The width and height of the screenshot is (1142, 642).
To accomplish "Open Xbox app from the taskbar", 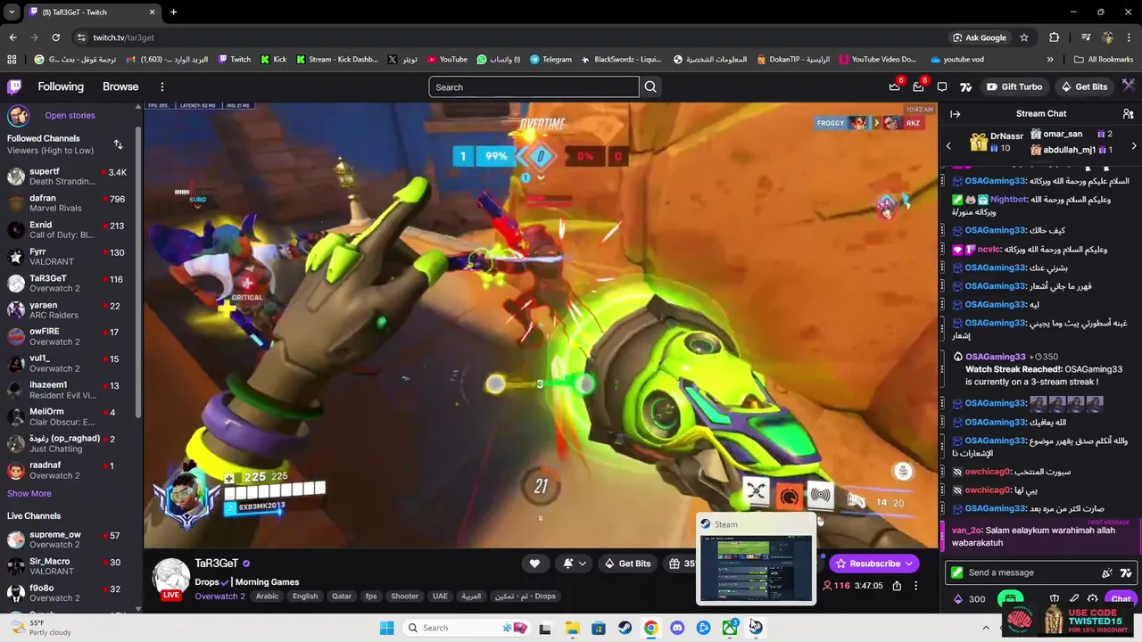I will tap(730, 628).
